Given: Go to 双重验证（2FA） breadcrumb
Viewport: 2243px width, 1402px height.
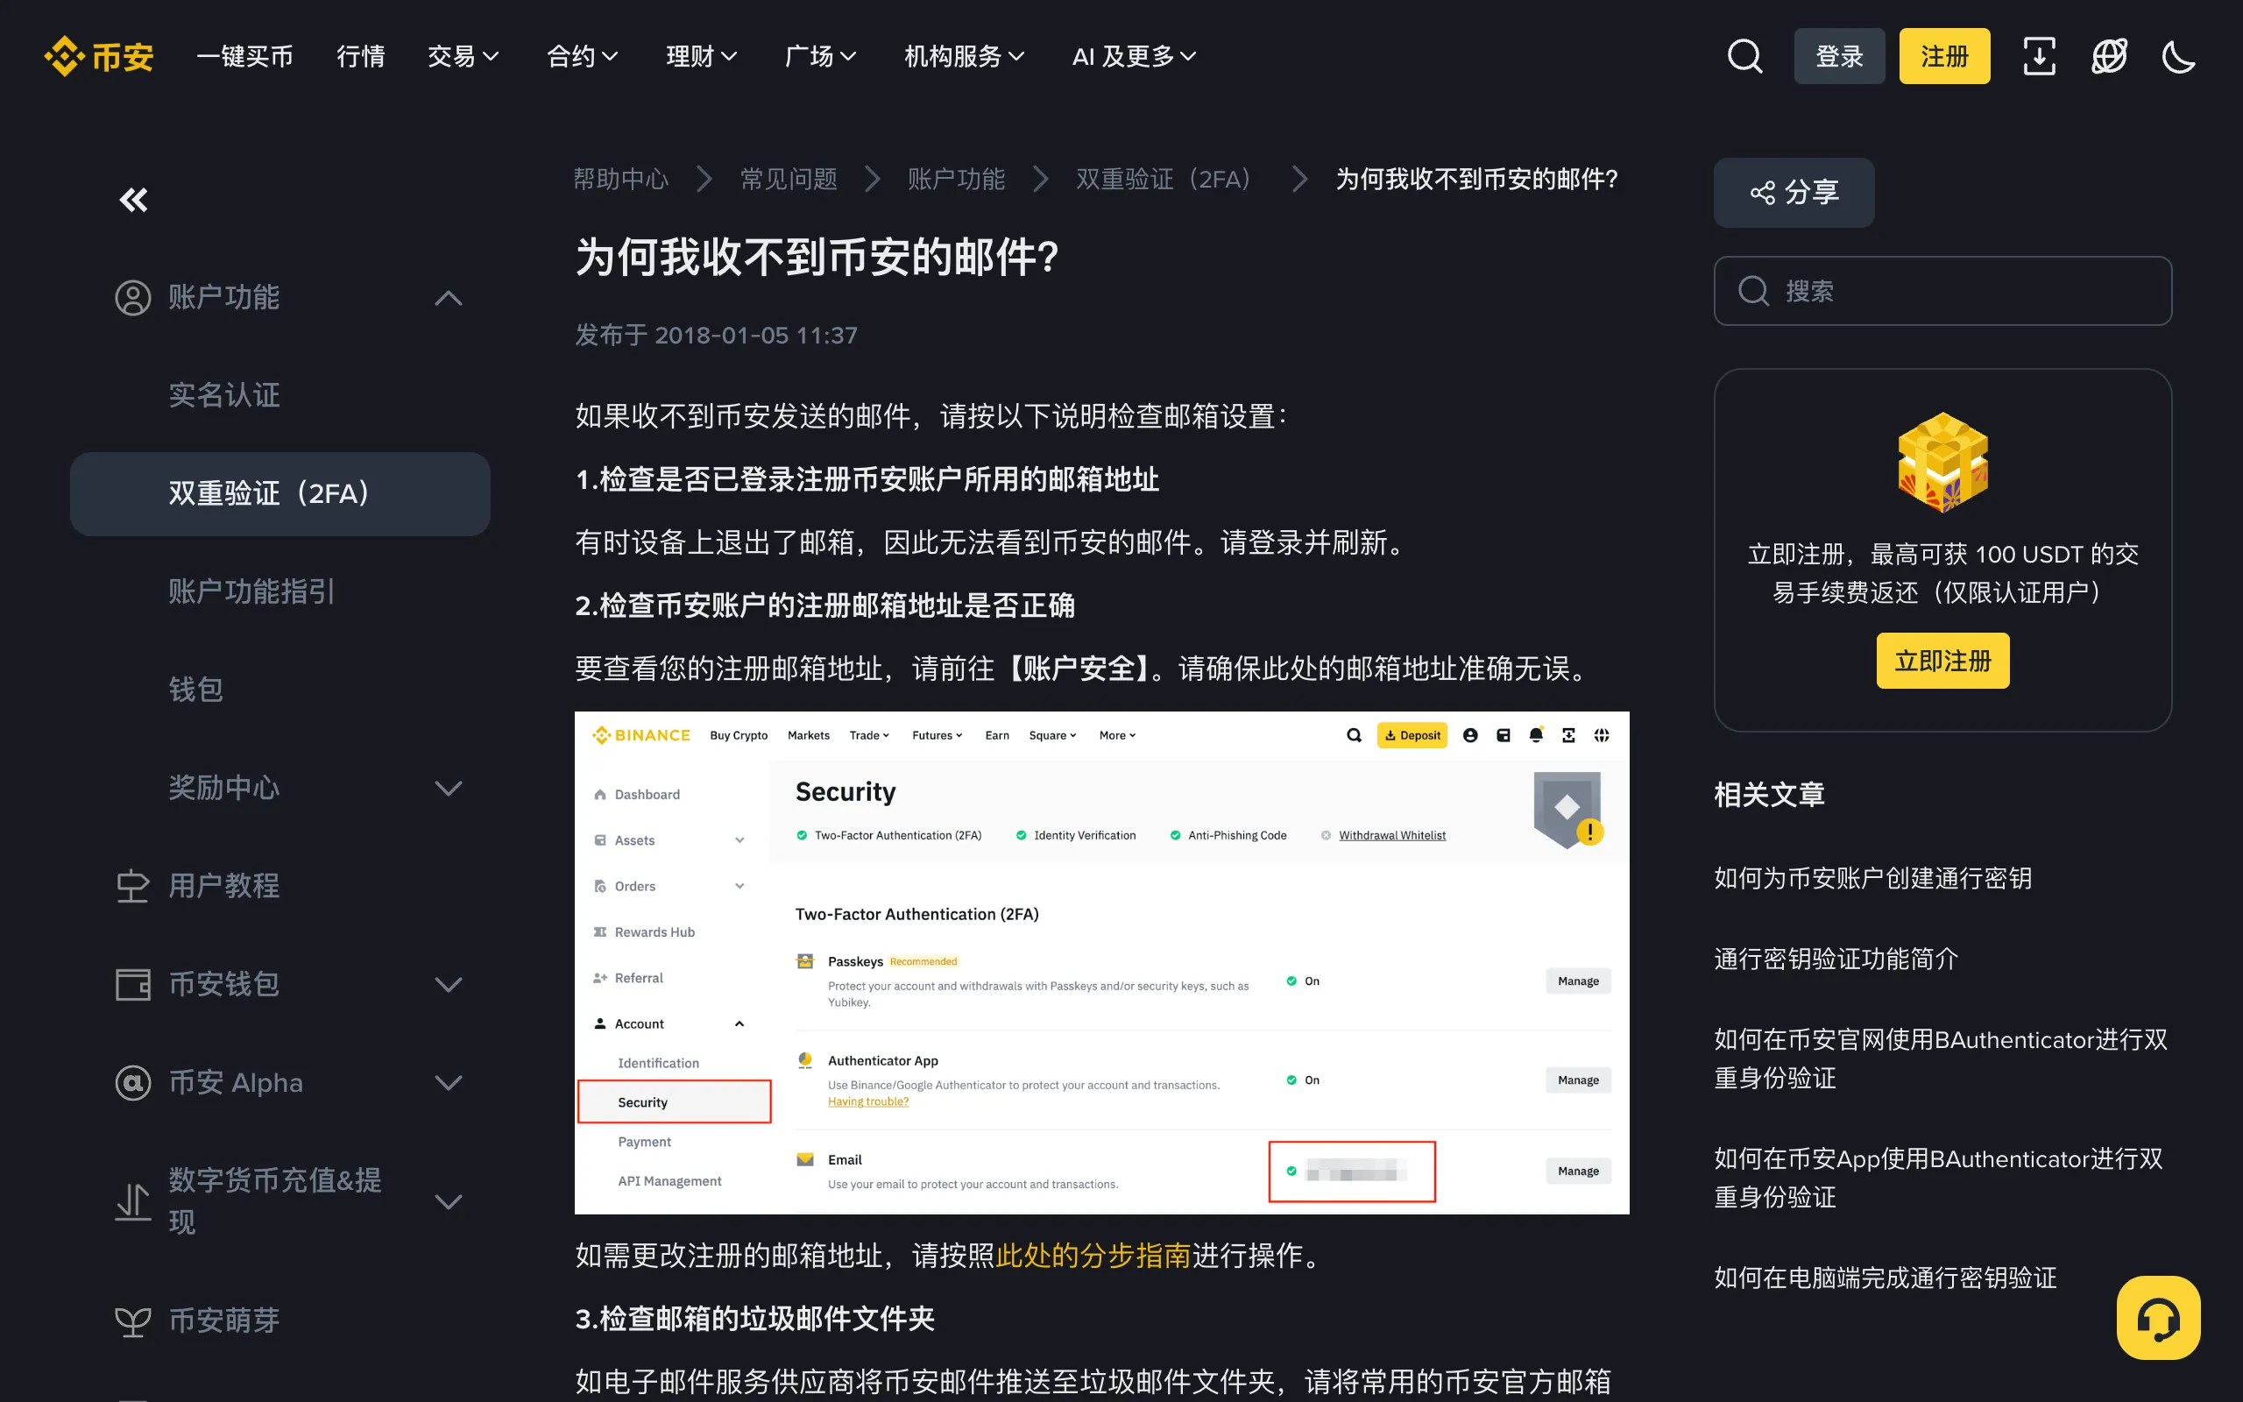Looking at the screenshot, I should click(x=1170, y=179).
